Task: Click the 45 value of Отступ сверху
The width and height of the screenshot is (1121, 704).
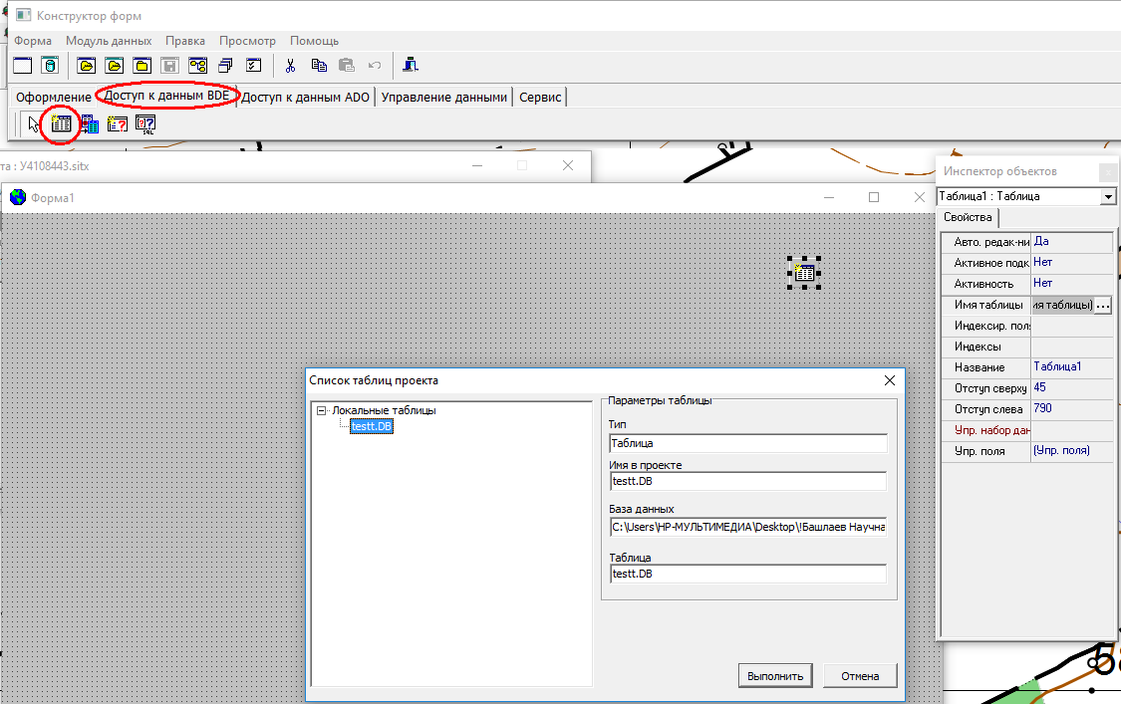Action: 1039,387
